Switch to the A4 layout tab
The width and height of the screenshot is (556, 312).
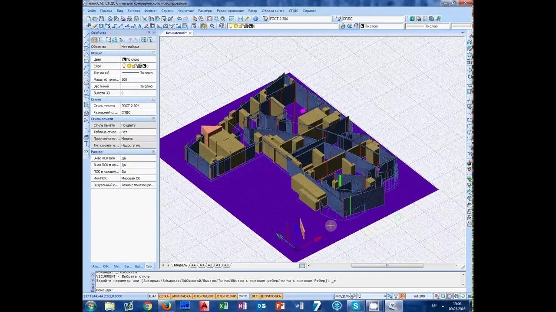click(193, 265)
